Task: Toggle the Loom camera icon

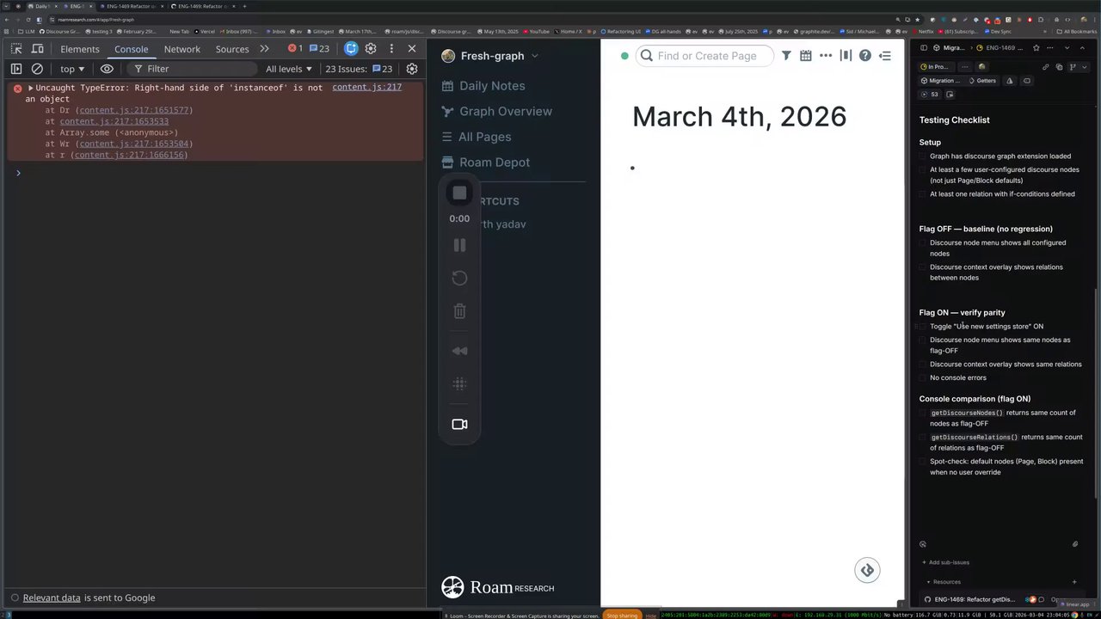Action: [459, 424]
